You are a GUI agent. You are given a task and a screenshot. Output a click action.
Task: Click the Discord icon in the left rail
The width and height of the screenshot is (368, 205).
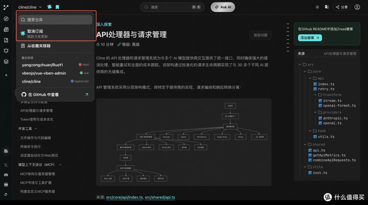(x=6, y=175)
